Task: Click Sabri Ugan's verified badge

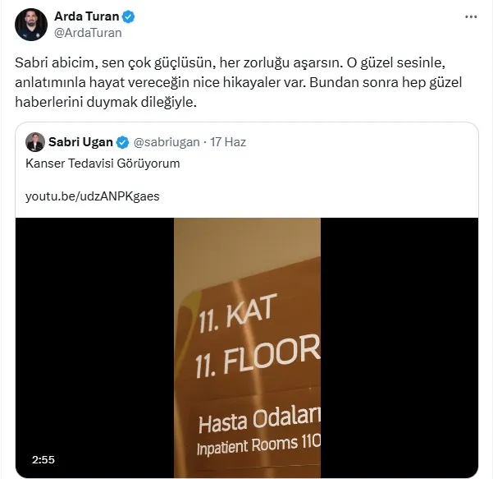Action: tap(122, 142)
